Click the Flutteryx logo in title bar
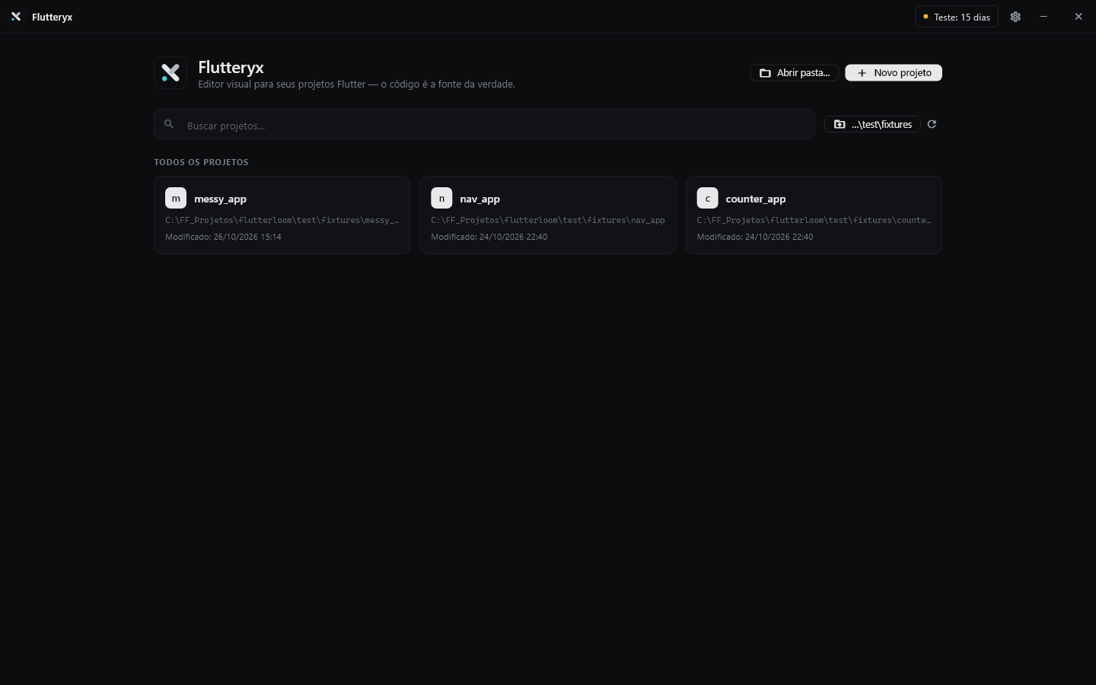1096x685 pixels. pos(16,17)
